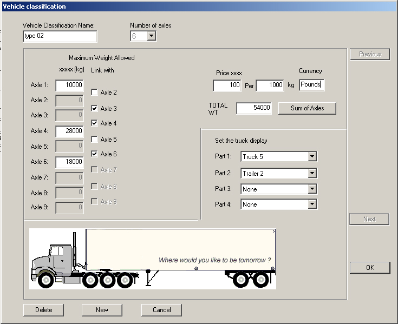Toggle the disabled Axle 7 link checkbox
This screenshot has width=398, height=324.
[94, 170]
